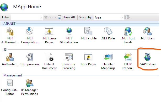Open Handler Mappings feature

click(x=108, y=61)
